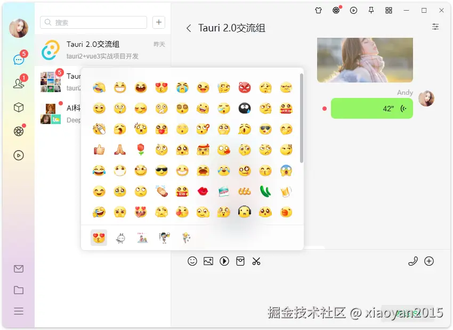This screenshot has width=453, height=330.
Task: Select the white rabbit sticker pack tab
Action: click(121, 238)
